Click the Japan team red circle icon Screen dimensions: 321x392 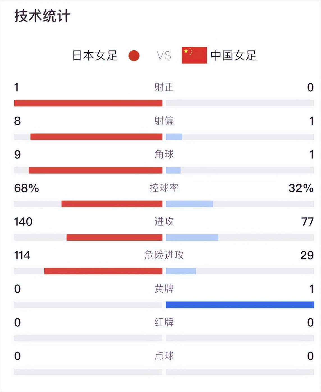click(134, 56)
